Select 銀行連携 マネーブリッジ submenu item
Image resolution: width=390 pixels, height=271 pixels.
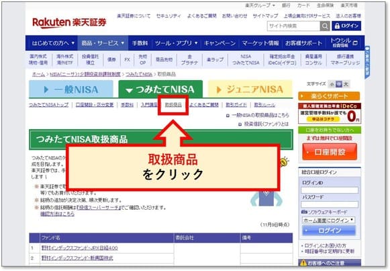tap(345, 60)
